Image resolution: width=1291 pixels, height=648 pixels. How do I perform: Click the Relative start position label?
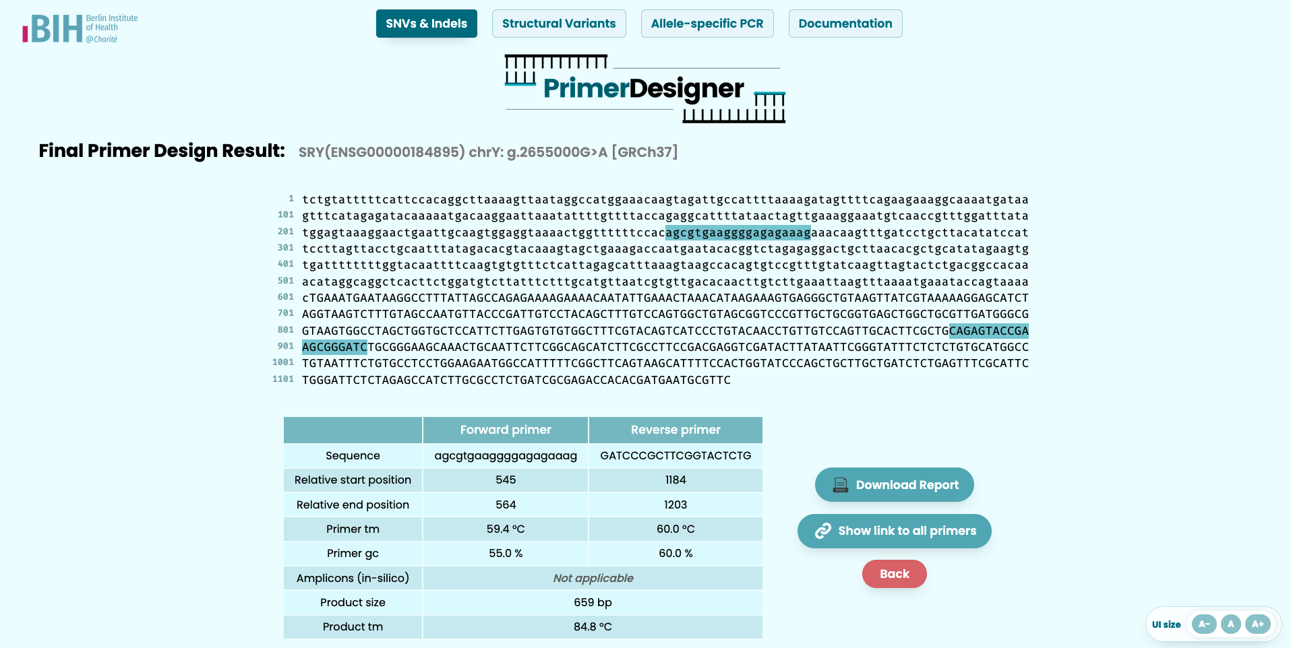point(353,480)
